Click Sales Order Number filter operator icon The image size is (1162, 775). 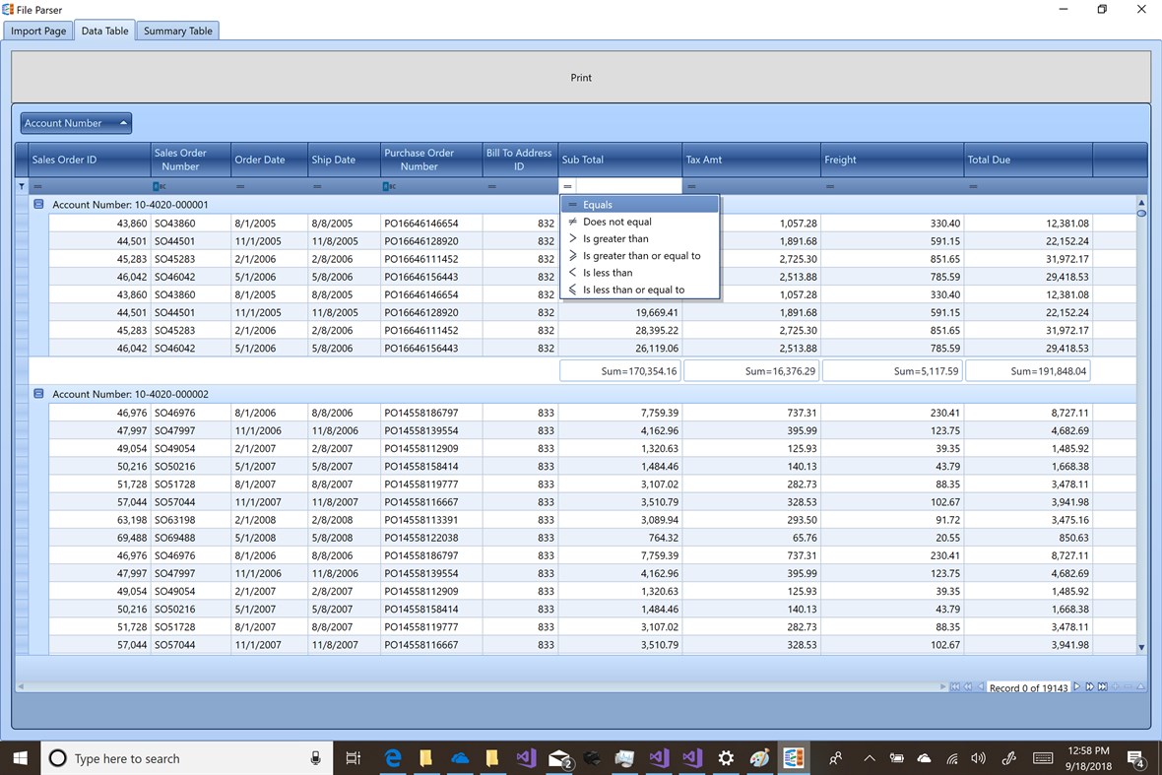(x=160, y=186)
